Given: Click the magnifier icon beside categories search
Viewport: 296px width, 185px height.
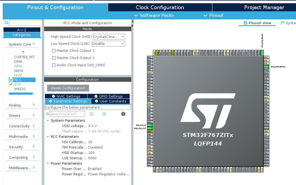Looking at the screenshot, I should (x=7, y=23).
